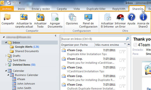
Task: Collapse the mailbox account node
Action: tap(4, 37)
